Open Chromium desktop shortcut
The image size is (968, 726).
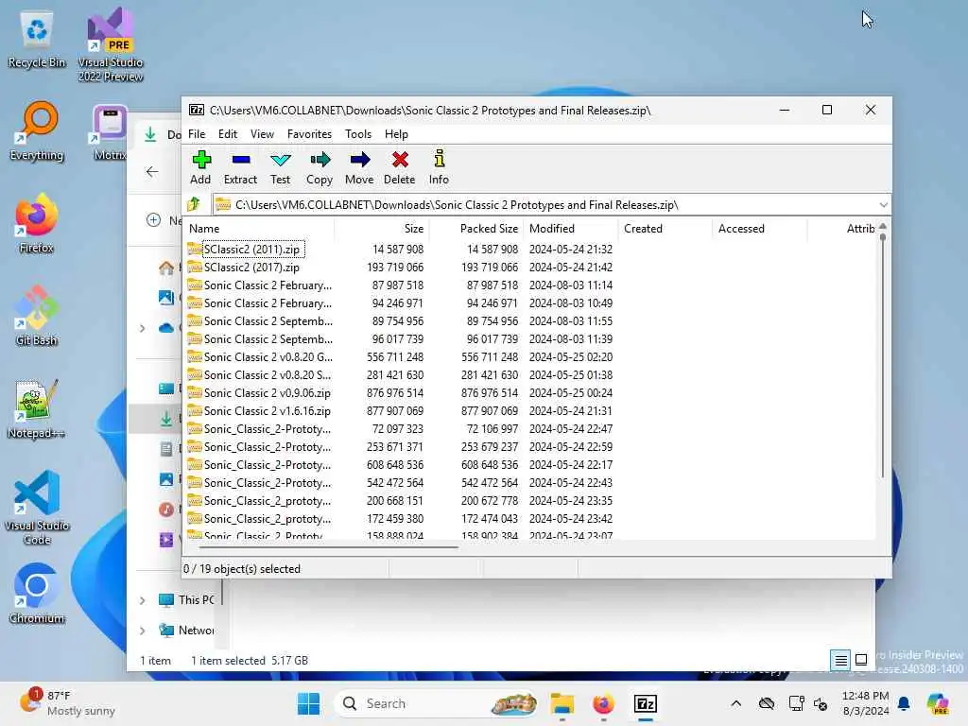[37, 594]
